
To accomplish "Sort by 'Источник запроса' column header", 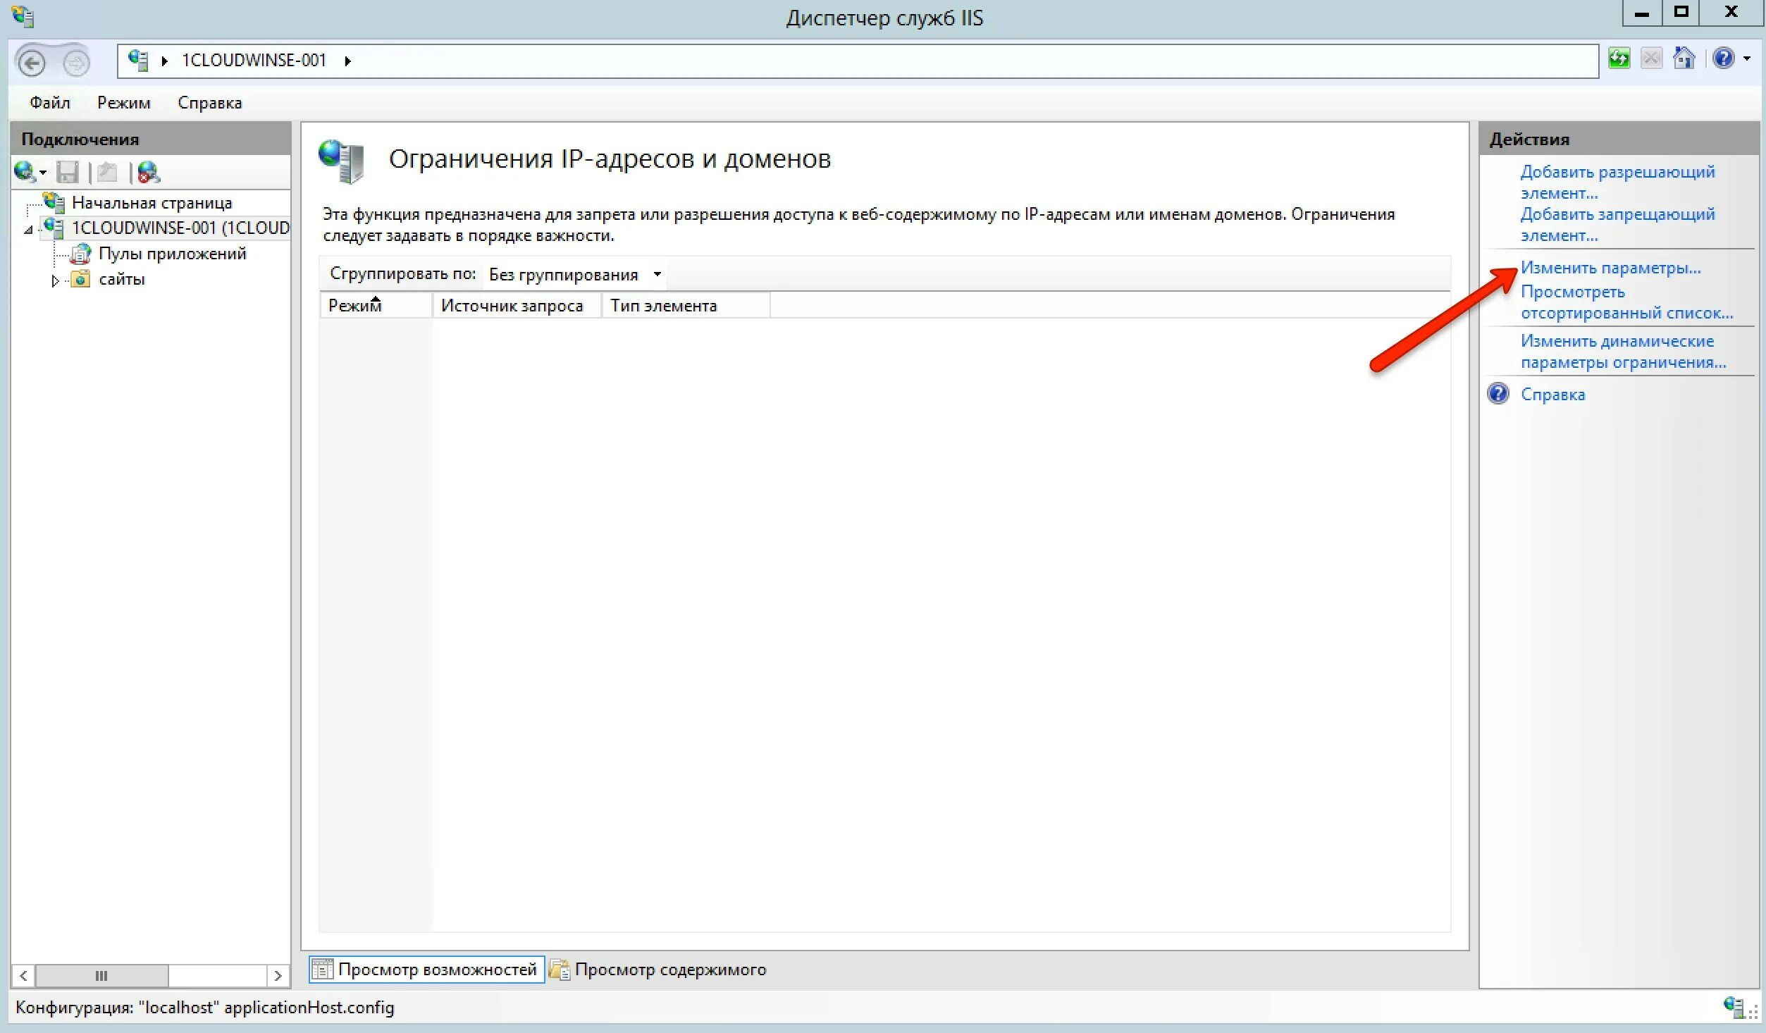I will click(x=512, y=306).
